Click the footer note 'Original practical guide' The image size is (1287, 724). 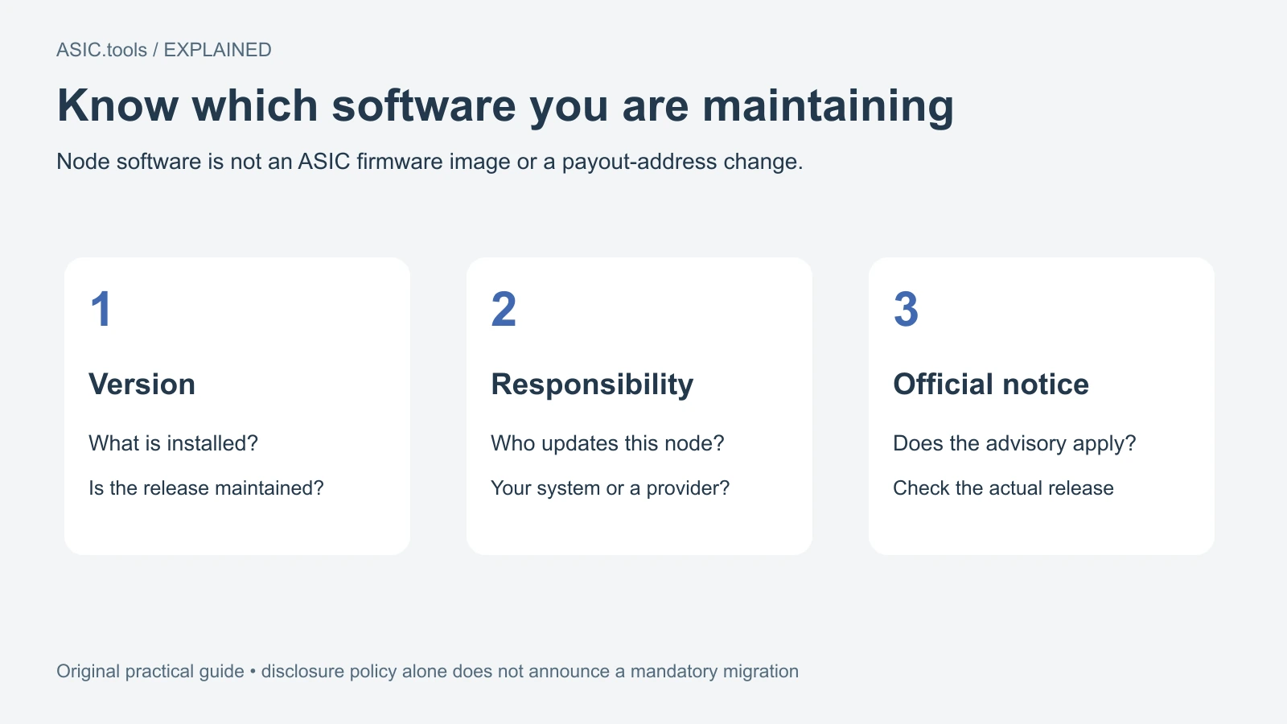[150, 672]
